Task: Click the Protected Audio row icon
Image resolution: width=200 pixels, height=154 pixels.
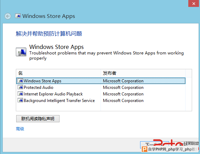Action: (20, 87)
